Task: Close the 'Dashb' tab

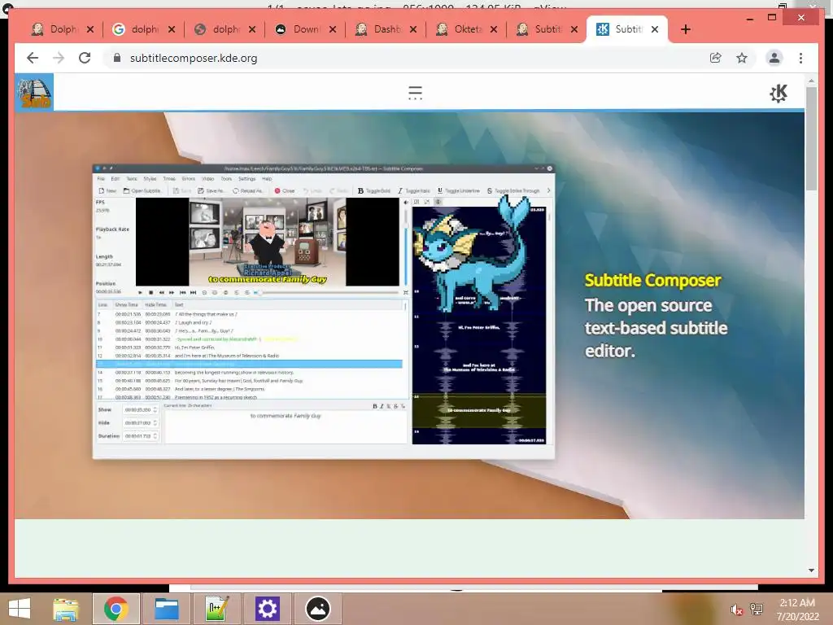Action: pos(413,29)
